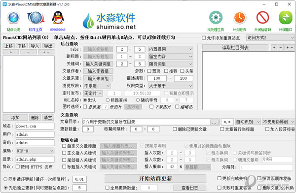Open the 访问方式2 dropdown
Image resolution: width=296 pixels, height=193 pixels.
tap(270, 38)
